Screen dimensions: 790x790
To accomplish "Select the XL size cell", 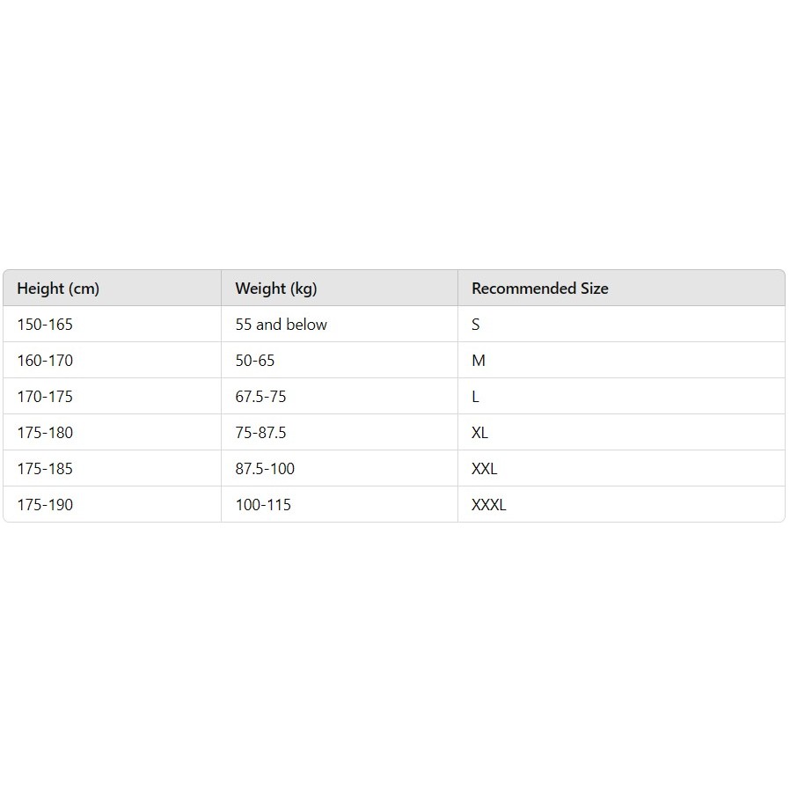I will (x=621, y=432).
